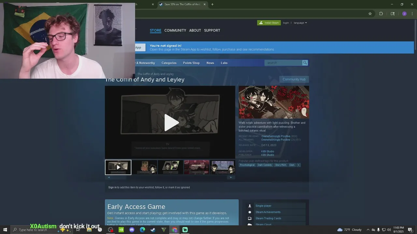
Task: Open the green V app on taskbar
Action: [x=164, y=230]
